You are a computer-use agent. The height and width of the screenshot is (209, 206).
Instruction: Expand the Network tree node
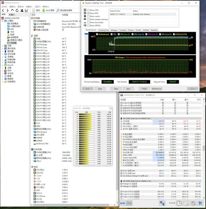point(2,62)
